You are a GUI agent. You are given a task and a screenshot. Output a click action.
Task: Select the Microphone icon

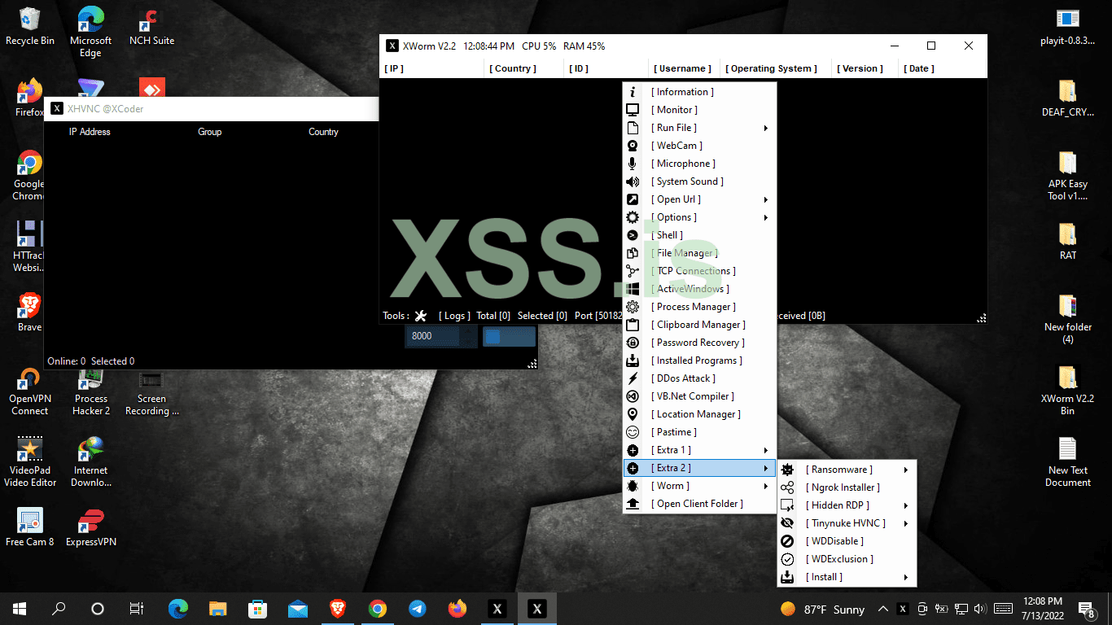[633, 163]
